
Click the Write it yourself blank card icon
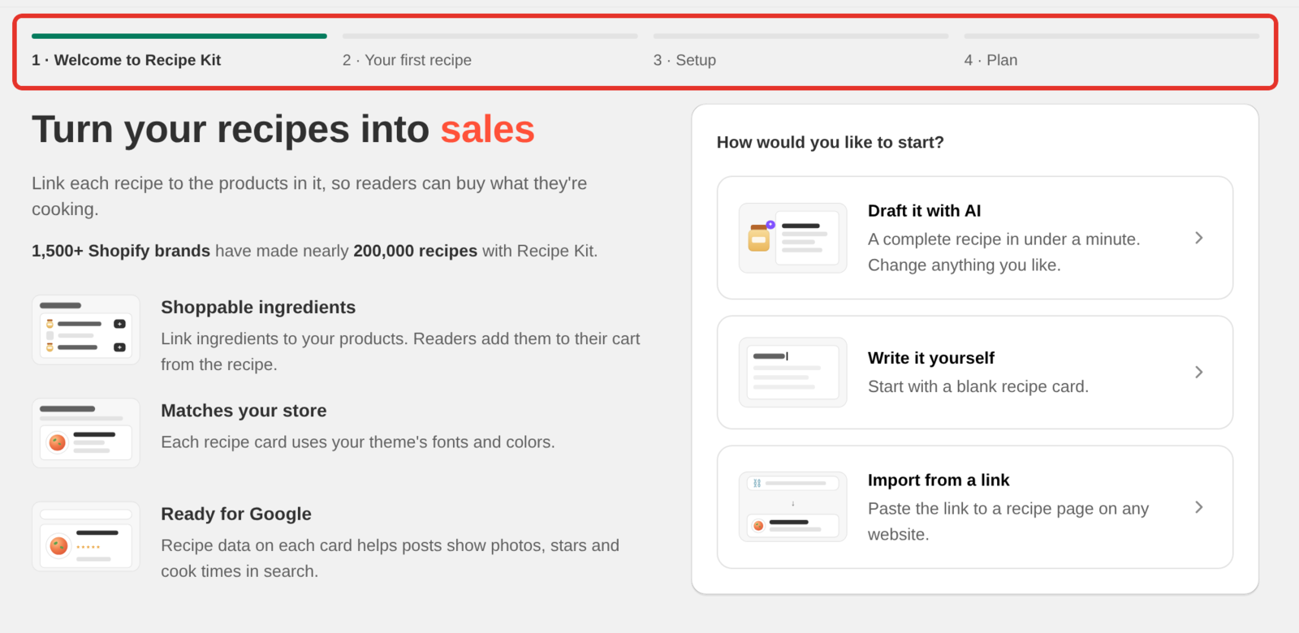792,372
